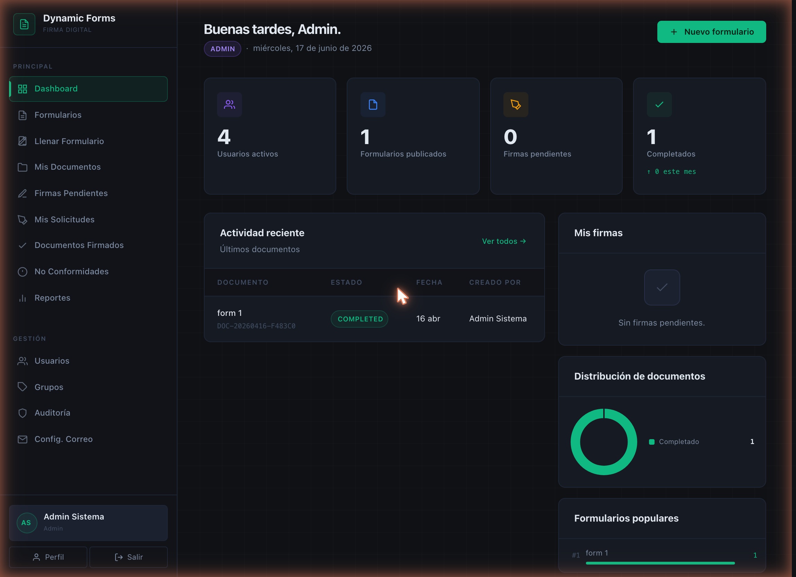Click the Admin Sistema user card

coord(88,523)
